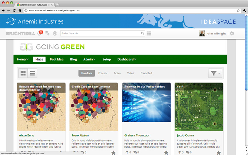The height and width of the screenshot is (155, 248).
Task: Select the Ideas nav tab
Action: 39,60
